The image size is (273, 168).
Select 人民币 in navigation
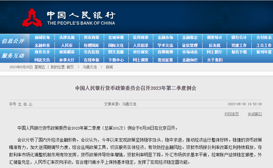tap(67, 45)
